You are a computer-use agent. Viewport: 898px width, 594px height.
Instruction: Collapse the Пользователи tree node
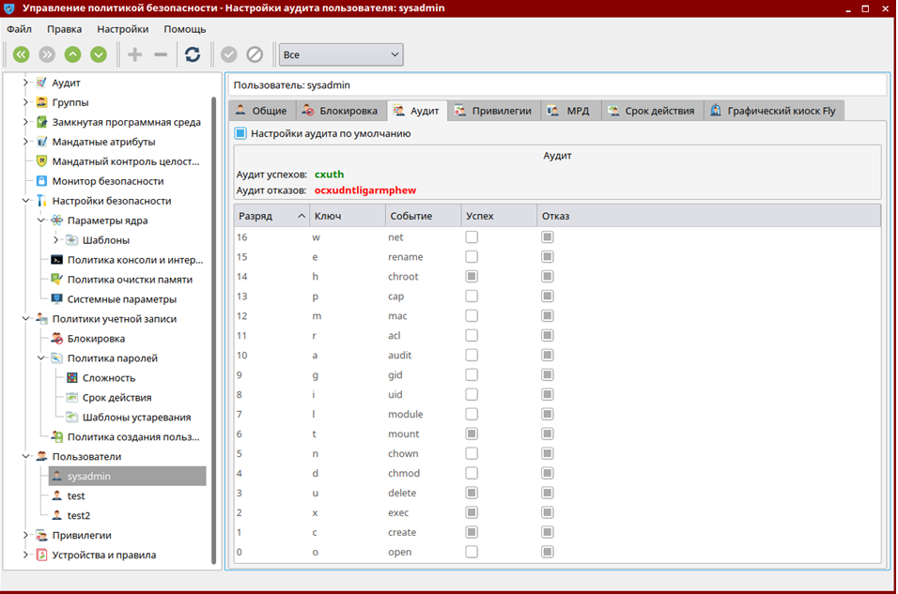[25, 457]
